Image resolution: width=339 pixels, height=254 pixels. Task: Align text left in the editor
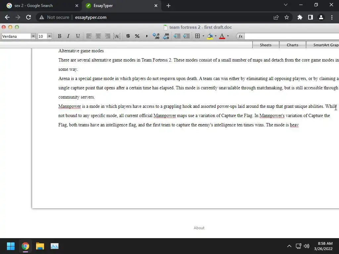pos(89,36)
